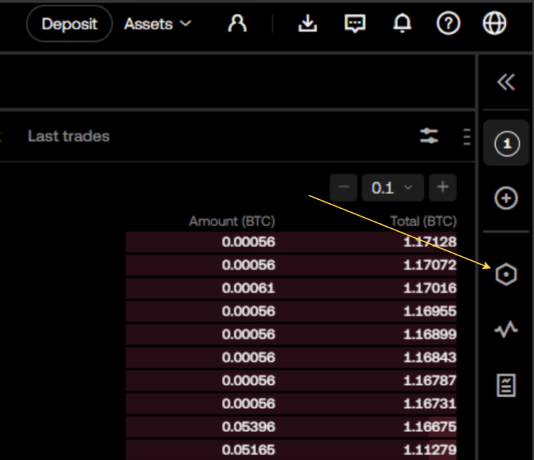534x460 pixels.
Task: Open the chat support icon
Action: click(355, 24)
